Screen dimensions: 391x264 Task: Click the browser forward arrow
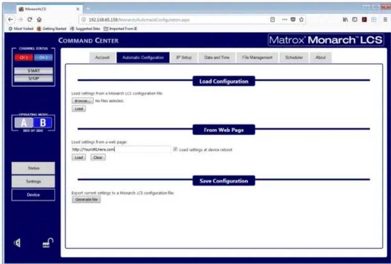tap(20, 20)
